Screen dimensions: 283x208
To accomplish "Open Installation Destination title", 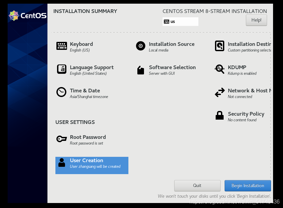I will pyautogui.click(x=249, y=44).
